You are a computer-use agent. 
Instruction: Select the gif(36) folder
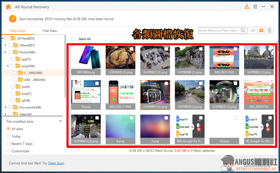click(23, 100)
